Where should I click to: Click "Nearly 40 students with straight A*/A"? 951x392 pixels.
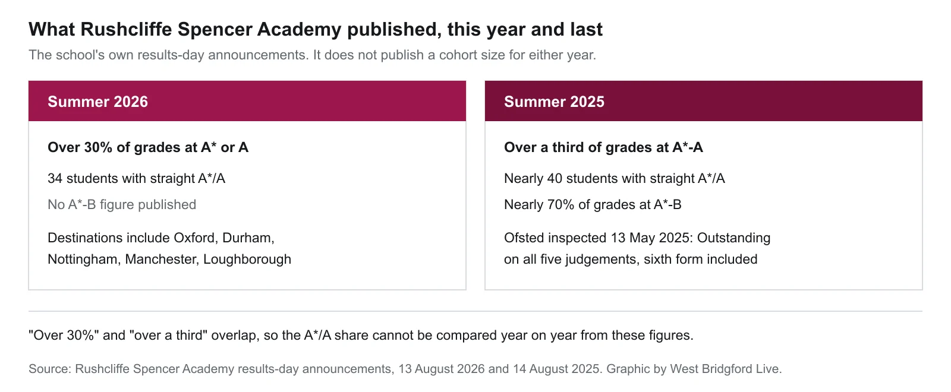coord(615,178)
